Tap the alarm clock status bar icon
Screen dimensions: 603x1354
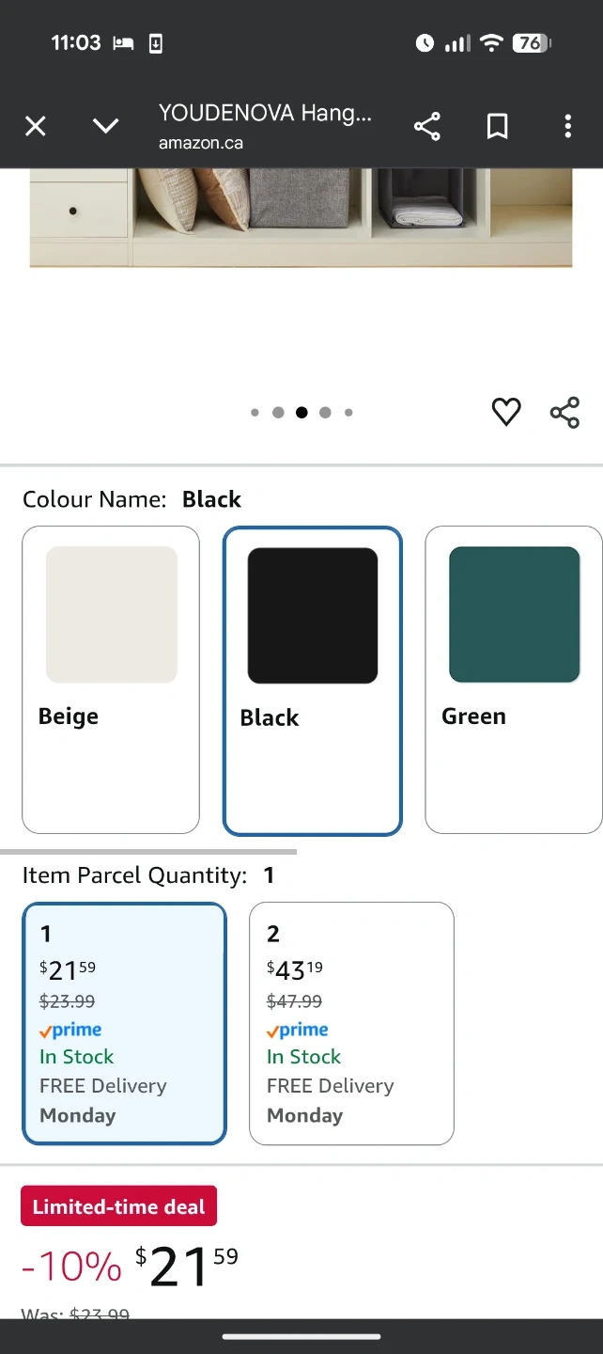click(x=425, y=43)
